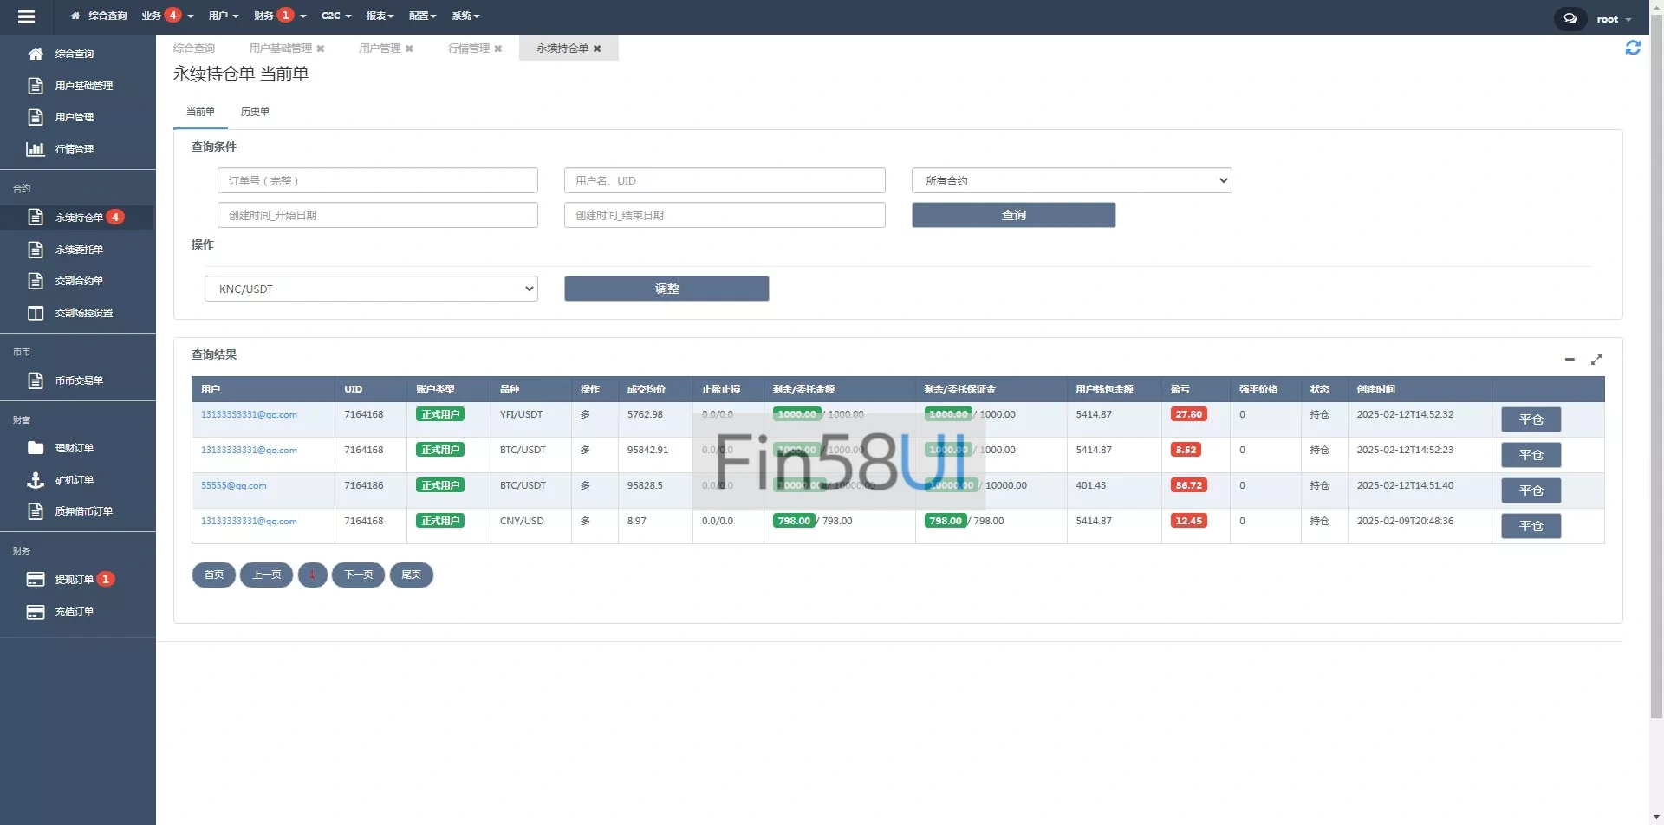Open the C2C top menu

click(x=335, y=16)
